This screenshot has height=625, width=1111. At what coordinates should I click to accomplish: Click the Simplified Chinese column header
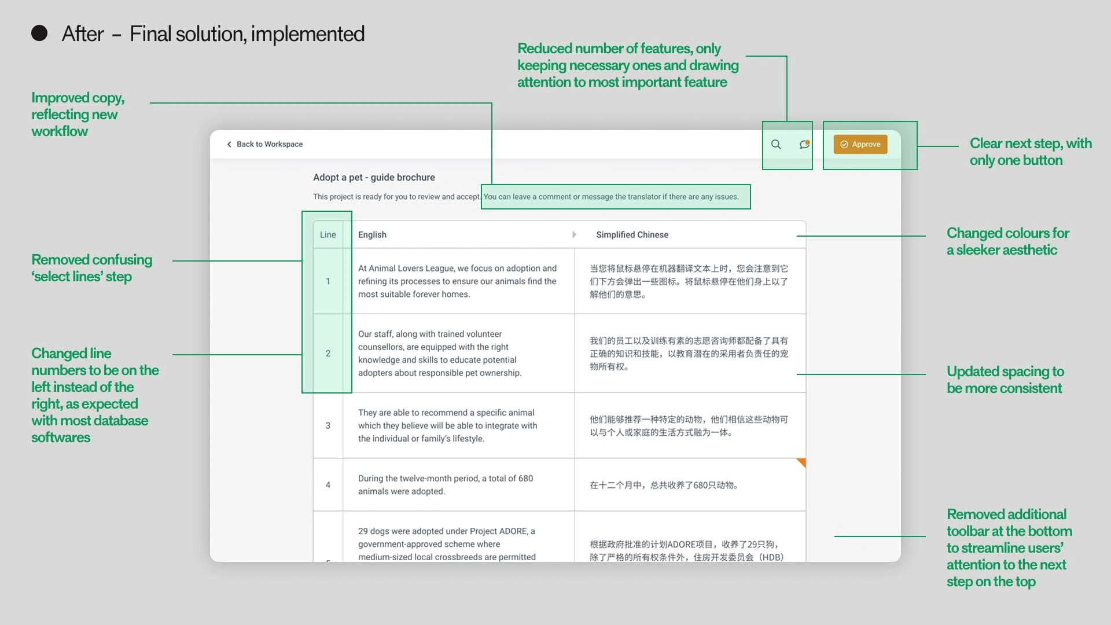632,235
